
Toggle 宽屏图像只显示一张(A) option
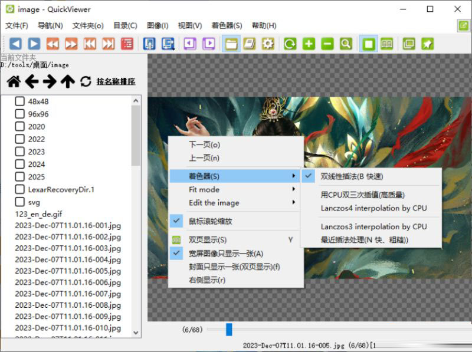click(234, 254)
